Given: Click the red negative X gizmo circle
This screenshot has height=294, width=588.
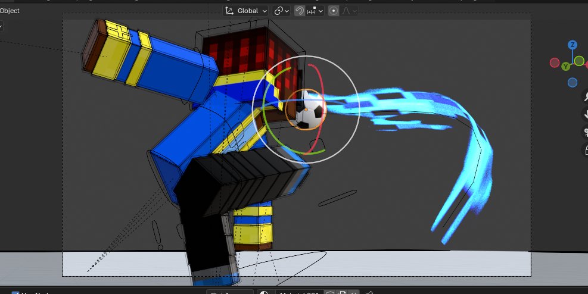Looking at the screenshot, I should coord(555,62).
